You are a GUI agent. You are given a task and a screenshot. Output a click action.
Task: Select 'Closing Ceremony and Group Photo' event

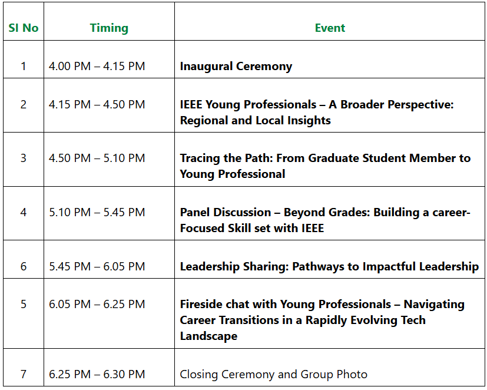click(x=274, y=375)
